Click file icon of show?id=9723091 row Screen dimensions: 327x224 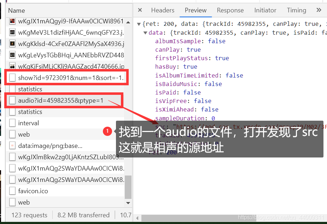tap(12, 77)
